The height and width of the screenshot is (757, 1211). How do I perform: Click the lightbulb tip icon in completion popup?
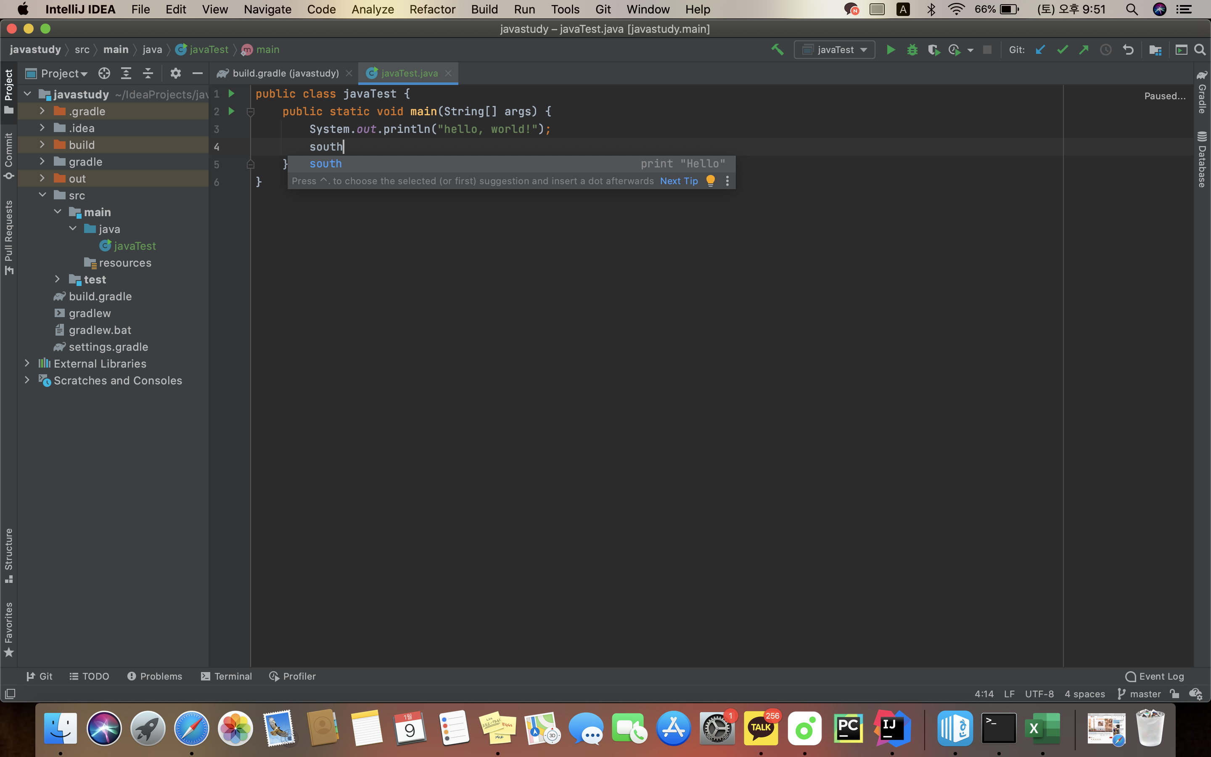tap(710, 181)
